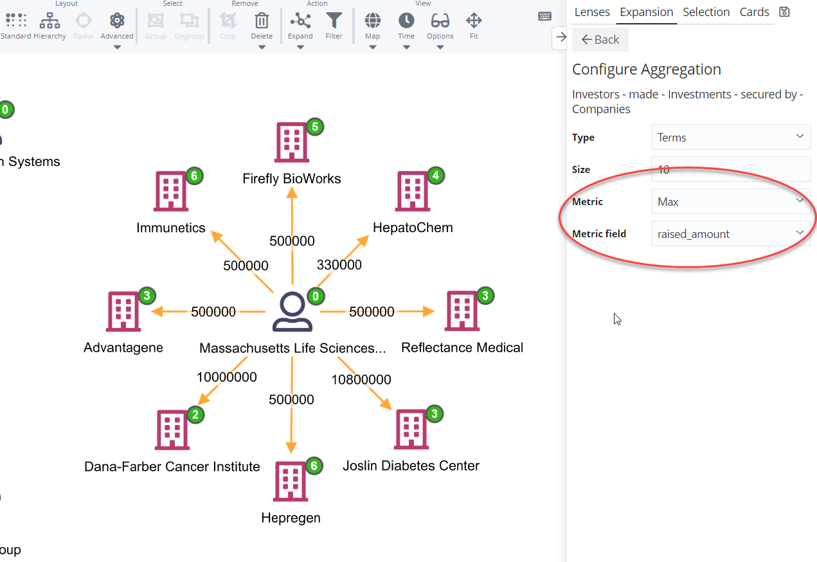
Task: Click the Crop icon
Action: coord(228,21)
